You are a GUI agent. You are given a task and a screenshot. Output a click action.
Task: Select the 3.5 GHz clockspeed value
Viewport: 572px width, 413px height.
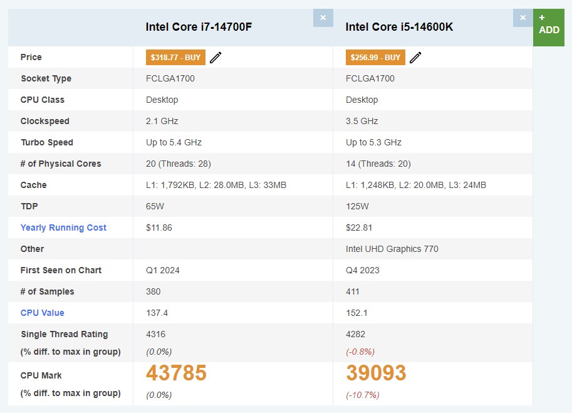(x=362, y=121)
